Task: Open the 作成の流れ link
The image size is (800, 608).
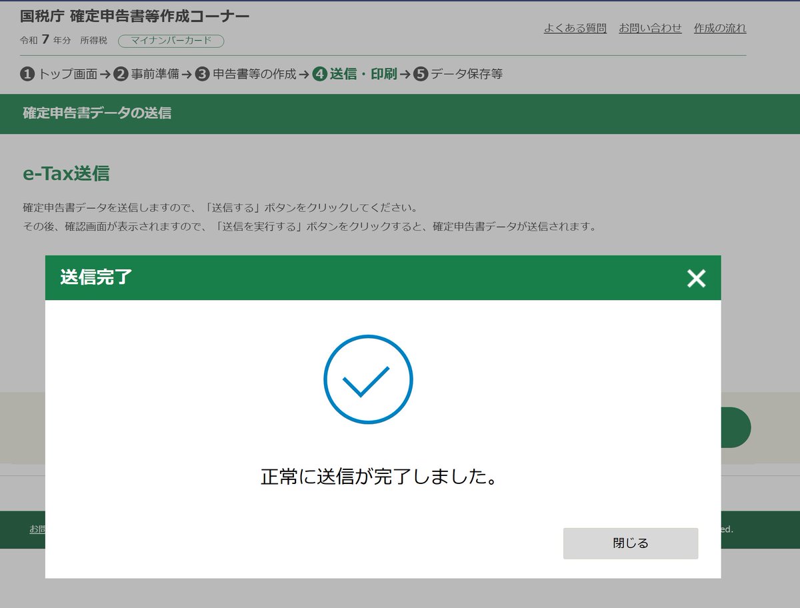Action: pos(720,28)
